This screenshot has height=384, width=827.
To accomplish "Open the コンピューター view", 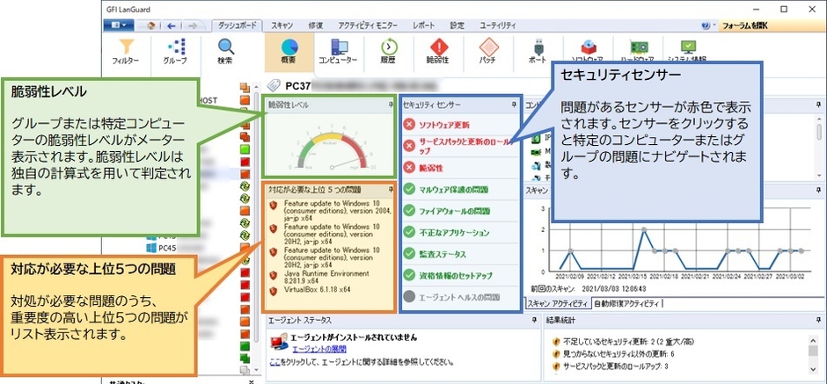I will [x=338, y=52].
